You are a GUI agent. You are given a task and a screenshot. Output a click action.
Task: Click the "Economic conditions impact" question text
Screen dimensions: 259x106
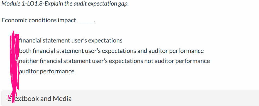tap(48, 20)
